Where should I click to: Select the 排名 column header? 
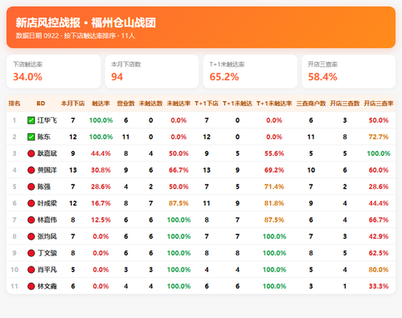tap(14, 104)
